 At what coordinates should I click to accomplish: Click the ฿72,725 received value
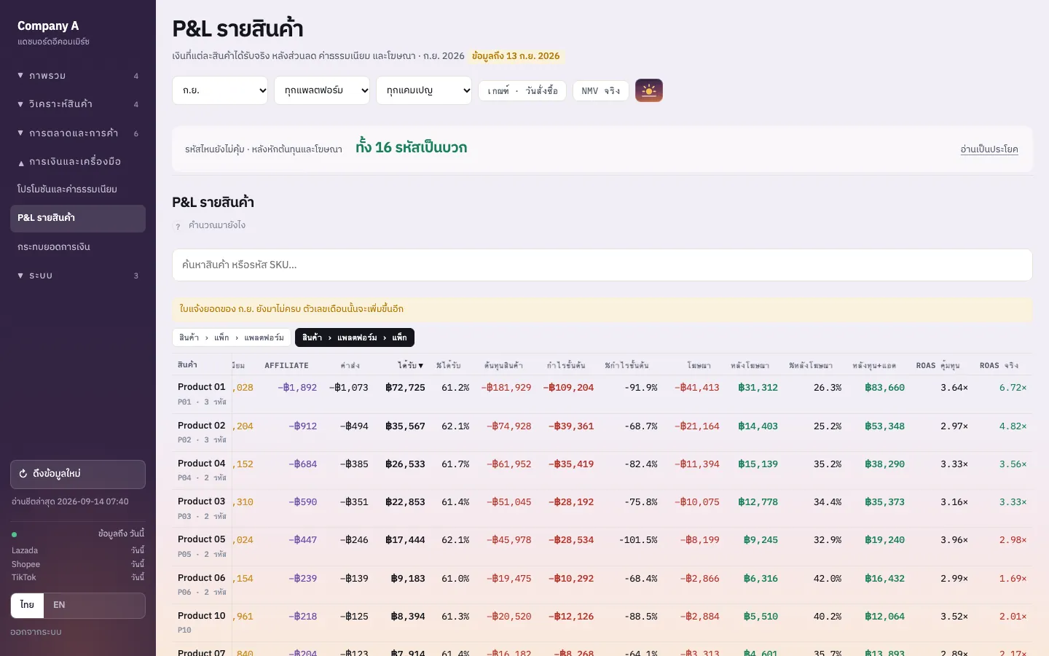click(x=406, y=388)
